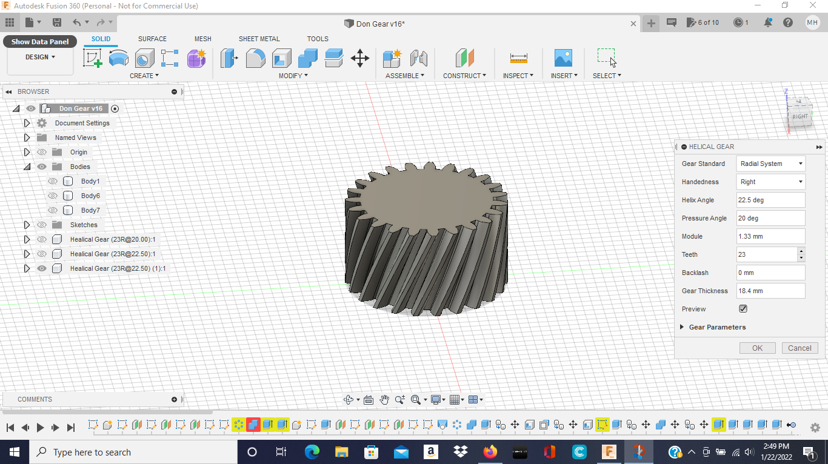The image size is (828, 464).
Task: Toggle visibility of Sketches folder
Action: pyautogui.click(x=42, y=225)
